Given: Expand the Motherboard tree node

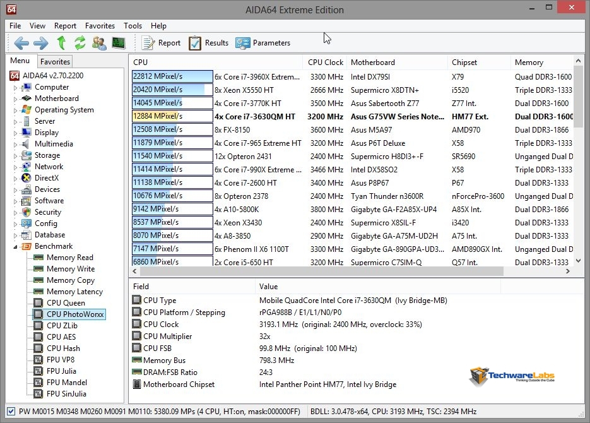Looking at the screenshot, I should click(15, 99).
